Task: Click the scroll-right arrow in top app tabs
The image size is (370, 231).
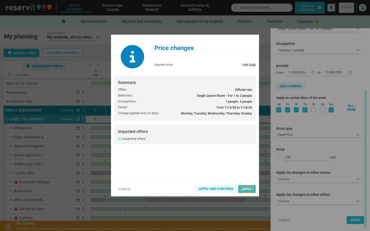Action: 225,7
